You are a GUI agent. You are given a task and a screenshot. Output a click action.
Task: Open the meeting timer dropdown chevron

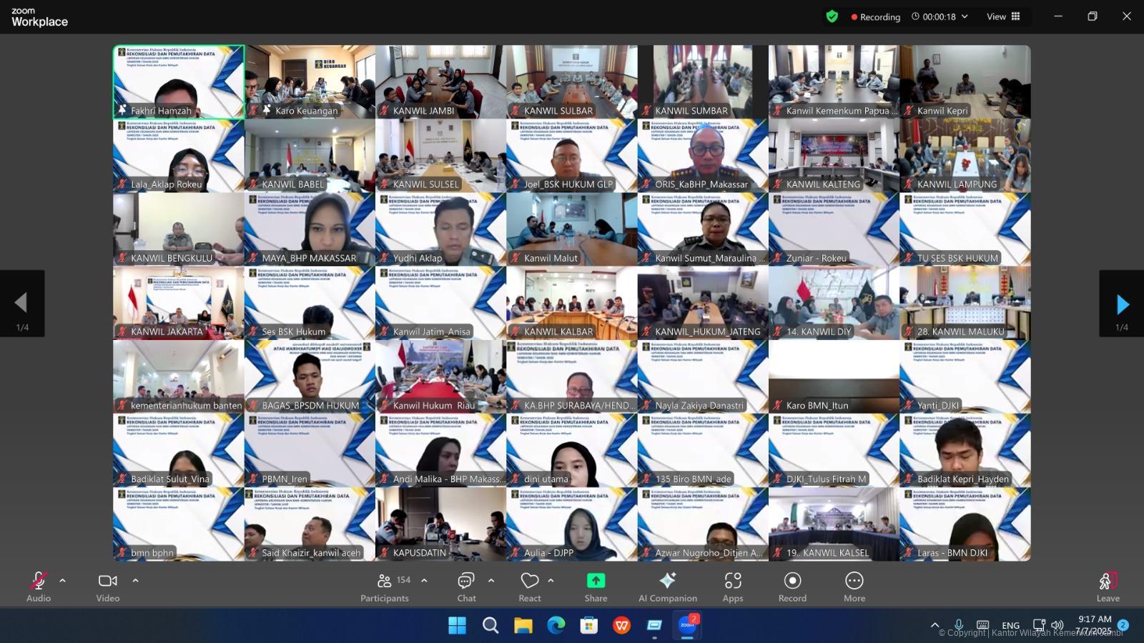[965, 16]
